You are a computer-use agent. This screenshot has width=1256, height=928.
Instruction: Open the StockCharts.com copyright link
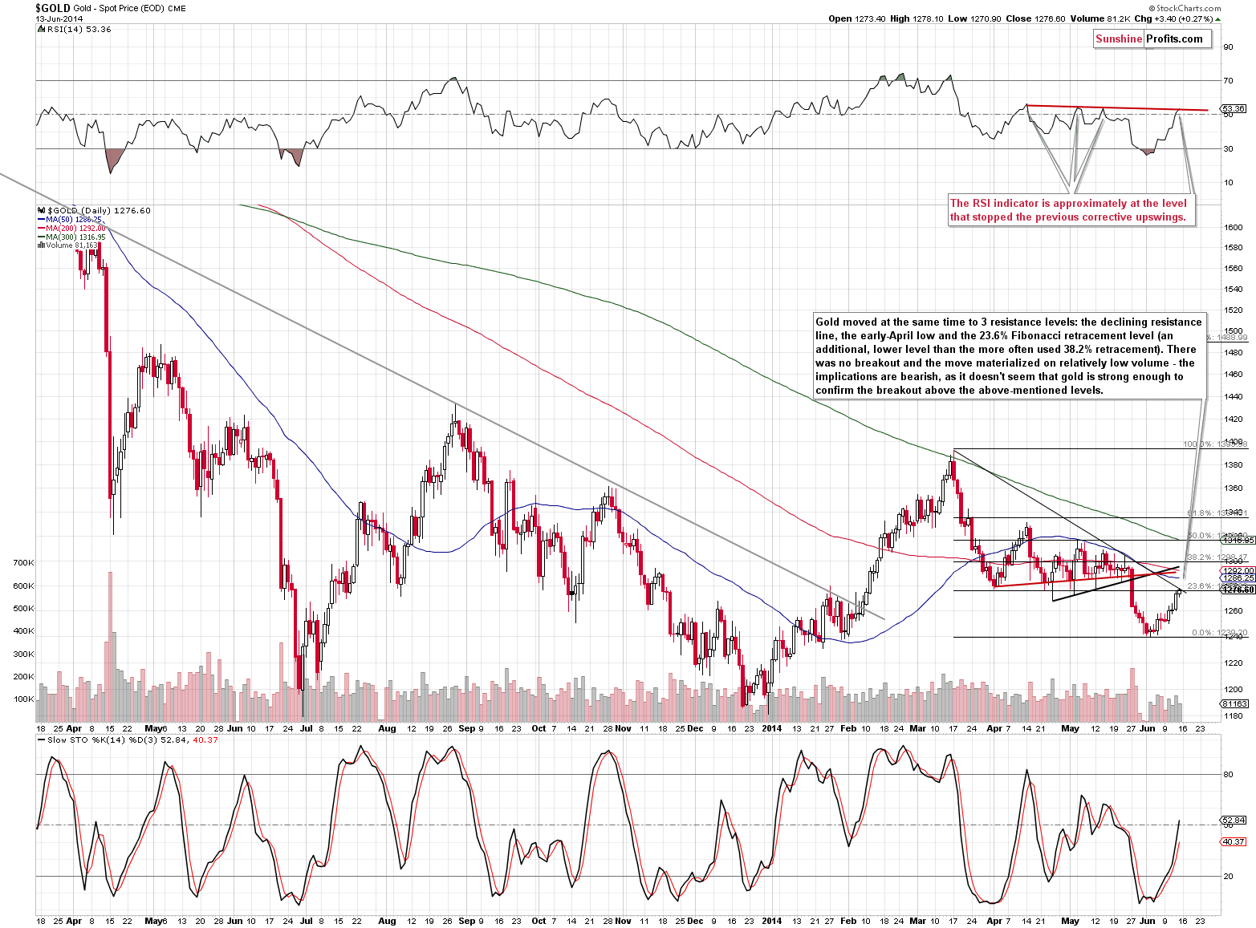point(1185,9)
